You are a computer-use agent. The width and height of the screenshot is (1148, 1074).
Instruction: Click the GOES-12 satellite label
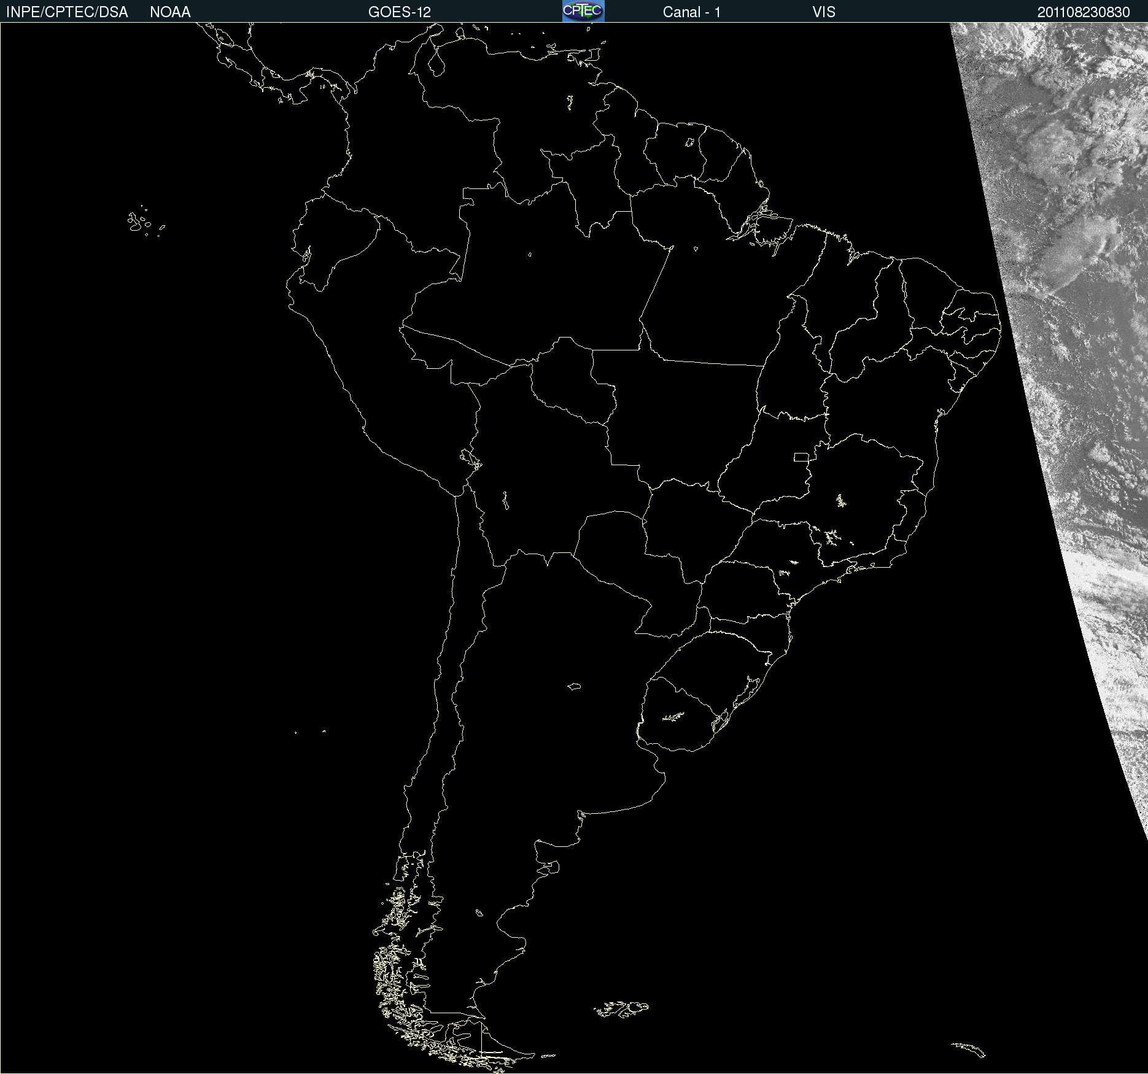pos(400,12)
